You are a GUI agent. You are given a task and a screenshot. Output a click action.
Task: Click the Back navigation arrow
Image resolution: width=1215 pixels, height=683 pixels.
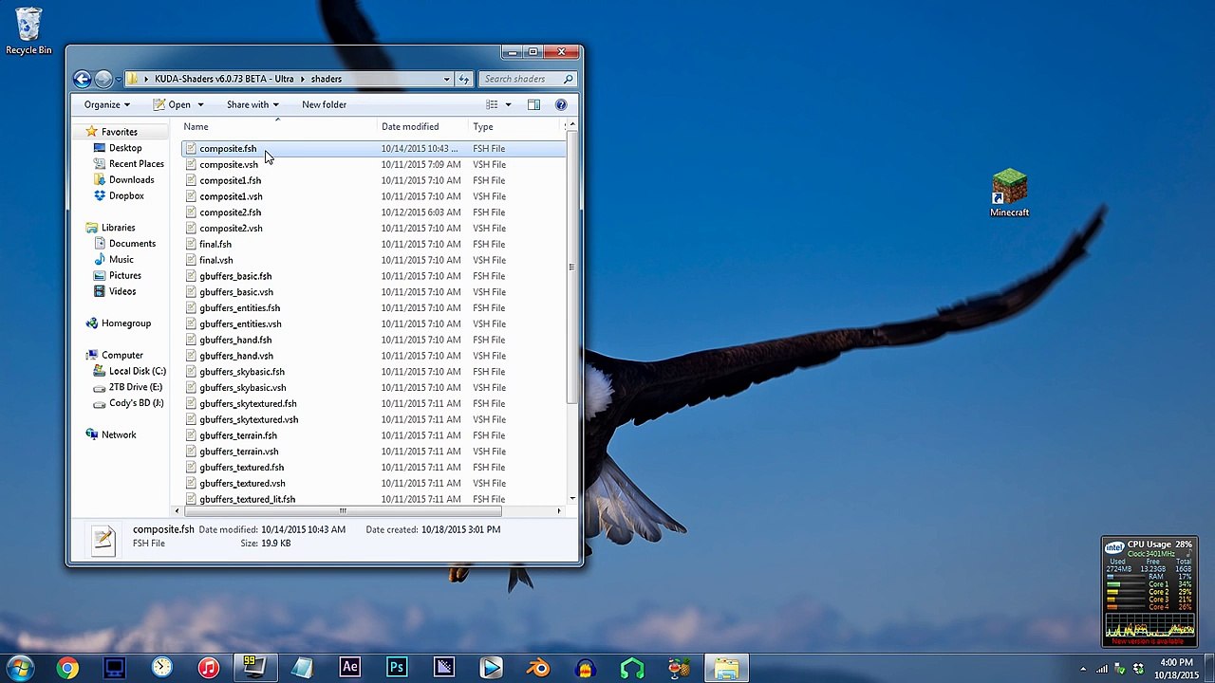pos(83,79)
